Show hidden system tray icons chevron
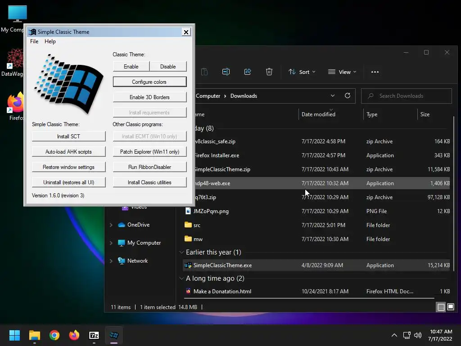 pos(394,335)
